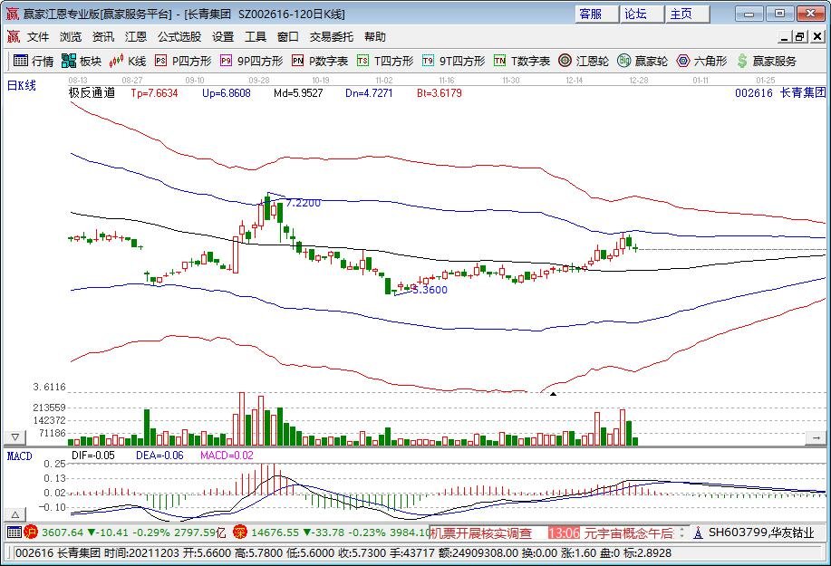
Task: Click the 深 Shenzhen index status icon
Action: tap(240, 532)
